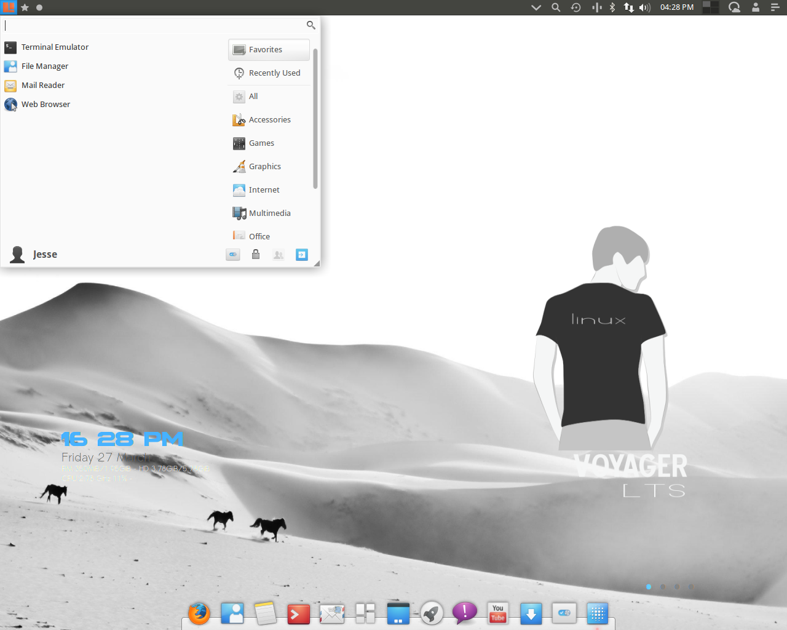Open the Multimedia category
The image size is (787, 630).
(269, 213)
